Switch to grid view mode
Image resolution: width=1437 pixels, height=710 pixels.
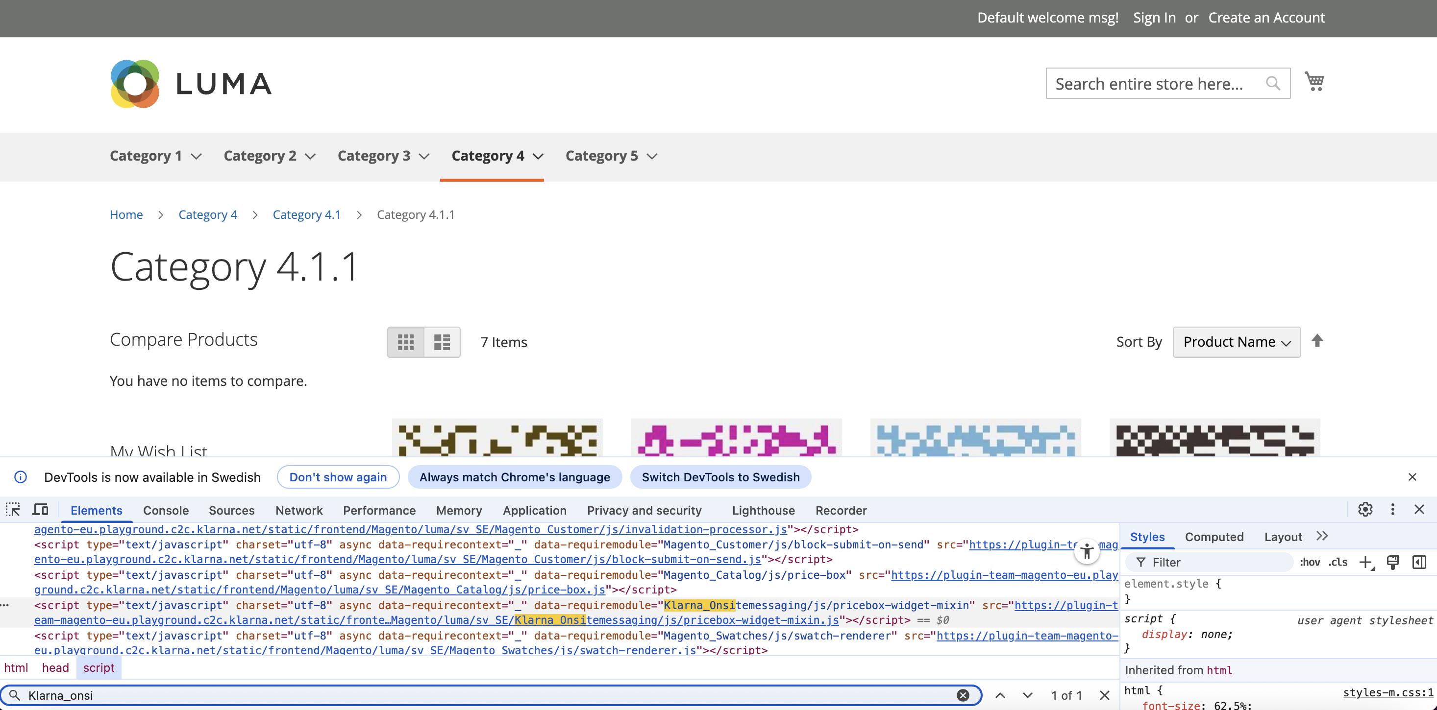click(405, 342)
